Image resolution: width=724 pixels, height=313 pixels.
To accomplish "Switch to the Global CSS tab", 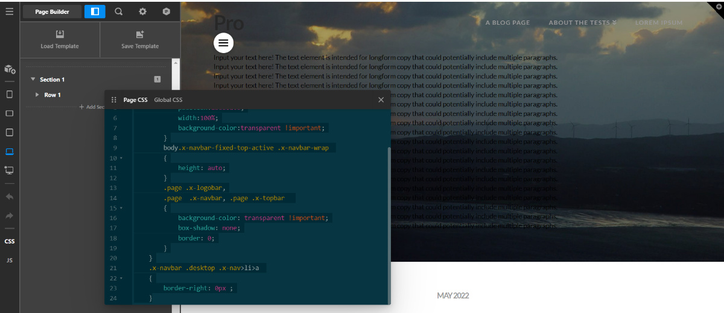I will (168, 100).
